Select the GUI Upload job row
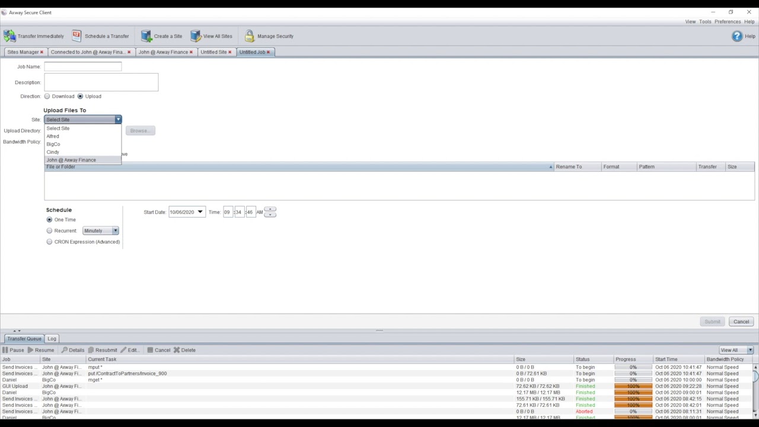Image resolution: width=759 pixels, height=427 pixels. 377,386
